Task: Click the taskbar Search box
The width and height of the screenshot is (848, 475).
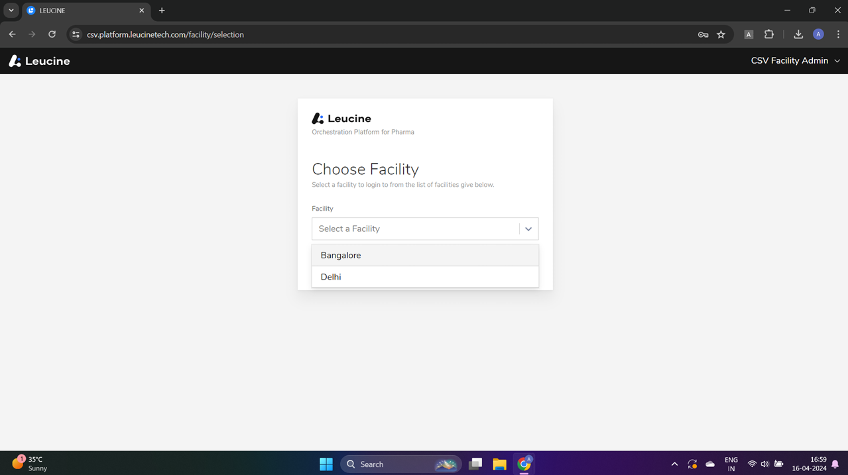Action: tap(401, 464)
